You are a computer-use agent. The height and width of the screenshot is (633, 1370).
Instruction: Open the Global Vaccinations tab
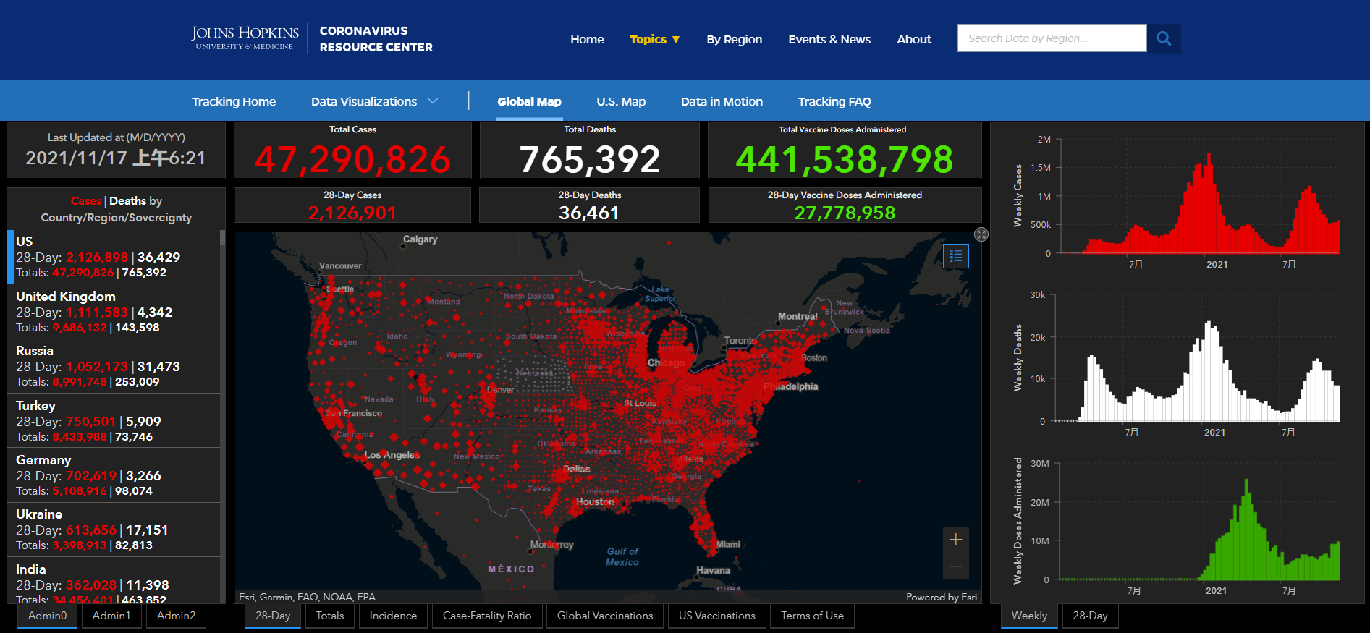pos(605,616)
